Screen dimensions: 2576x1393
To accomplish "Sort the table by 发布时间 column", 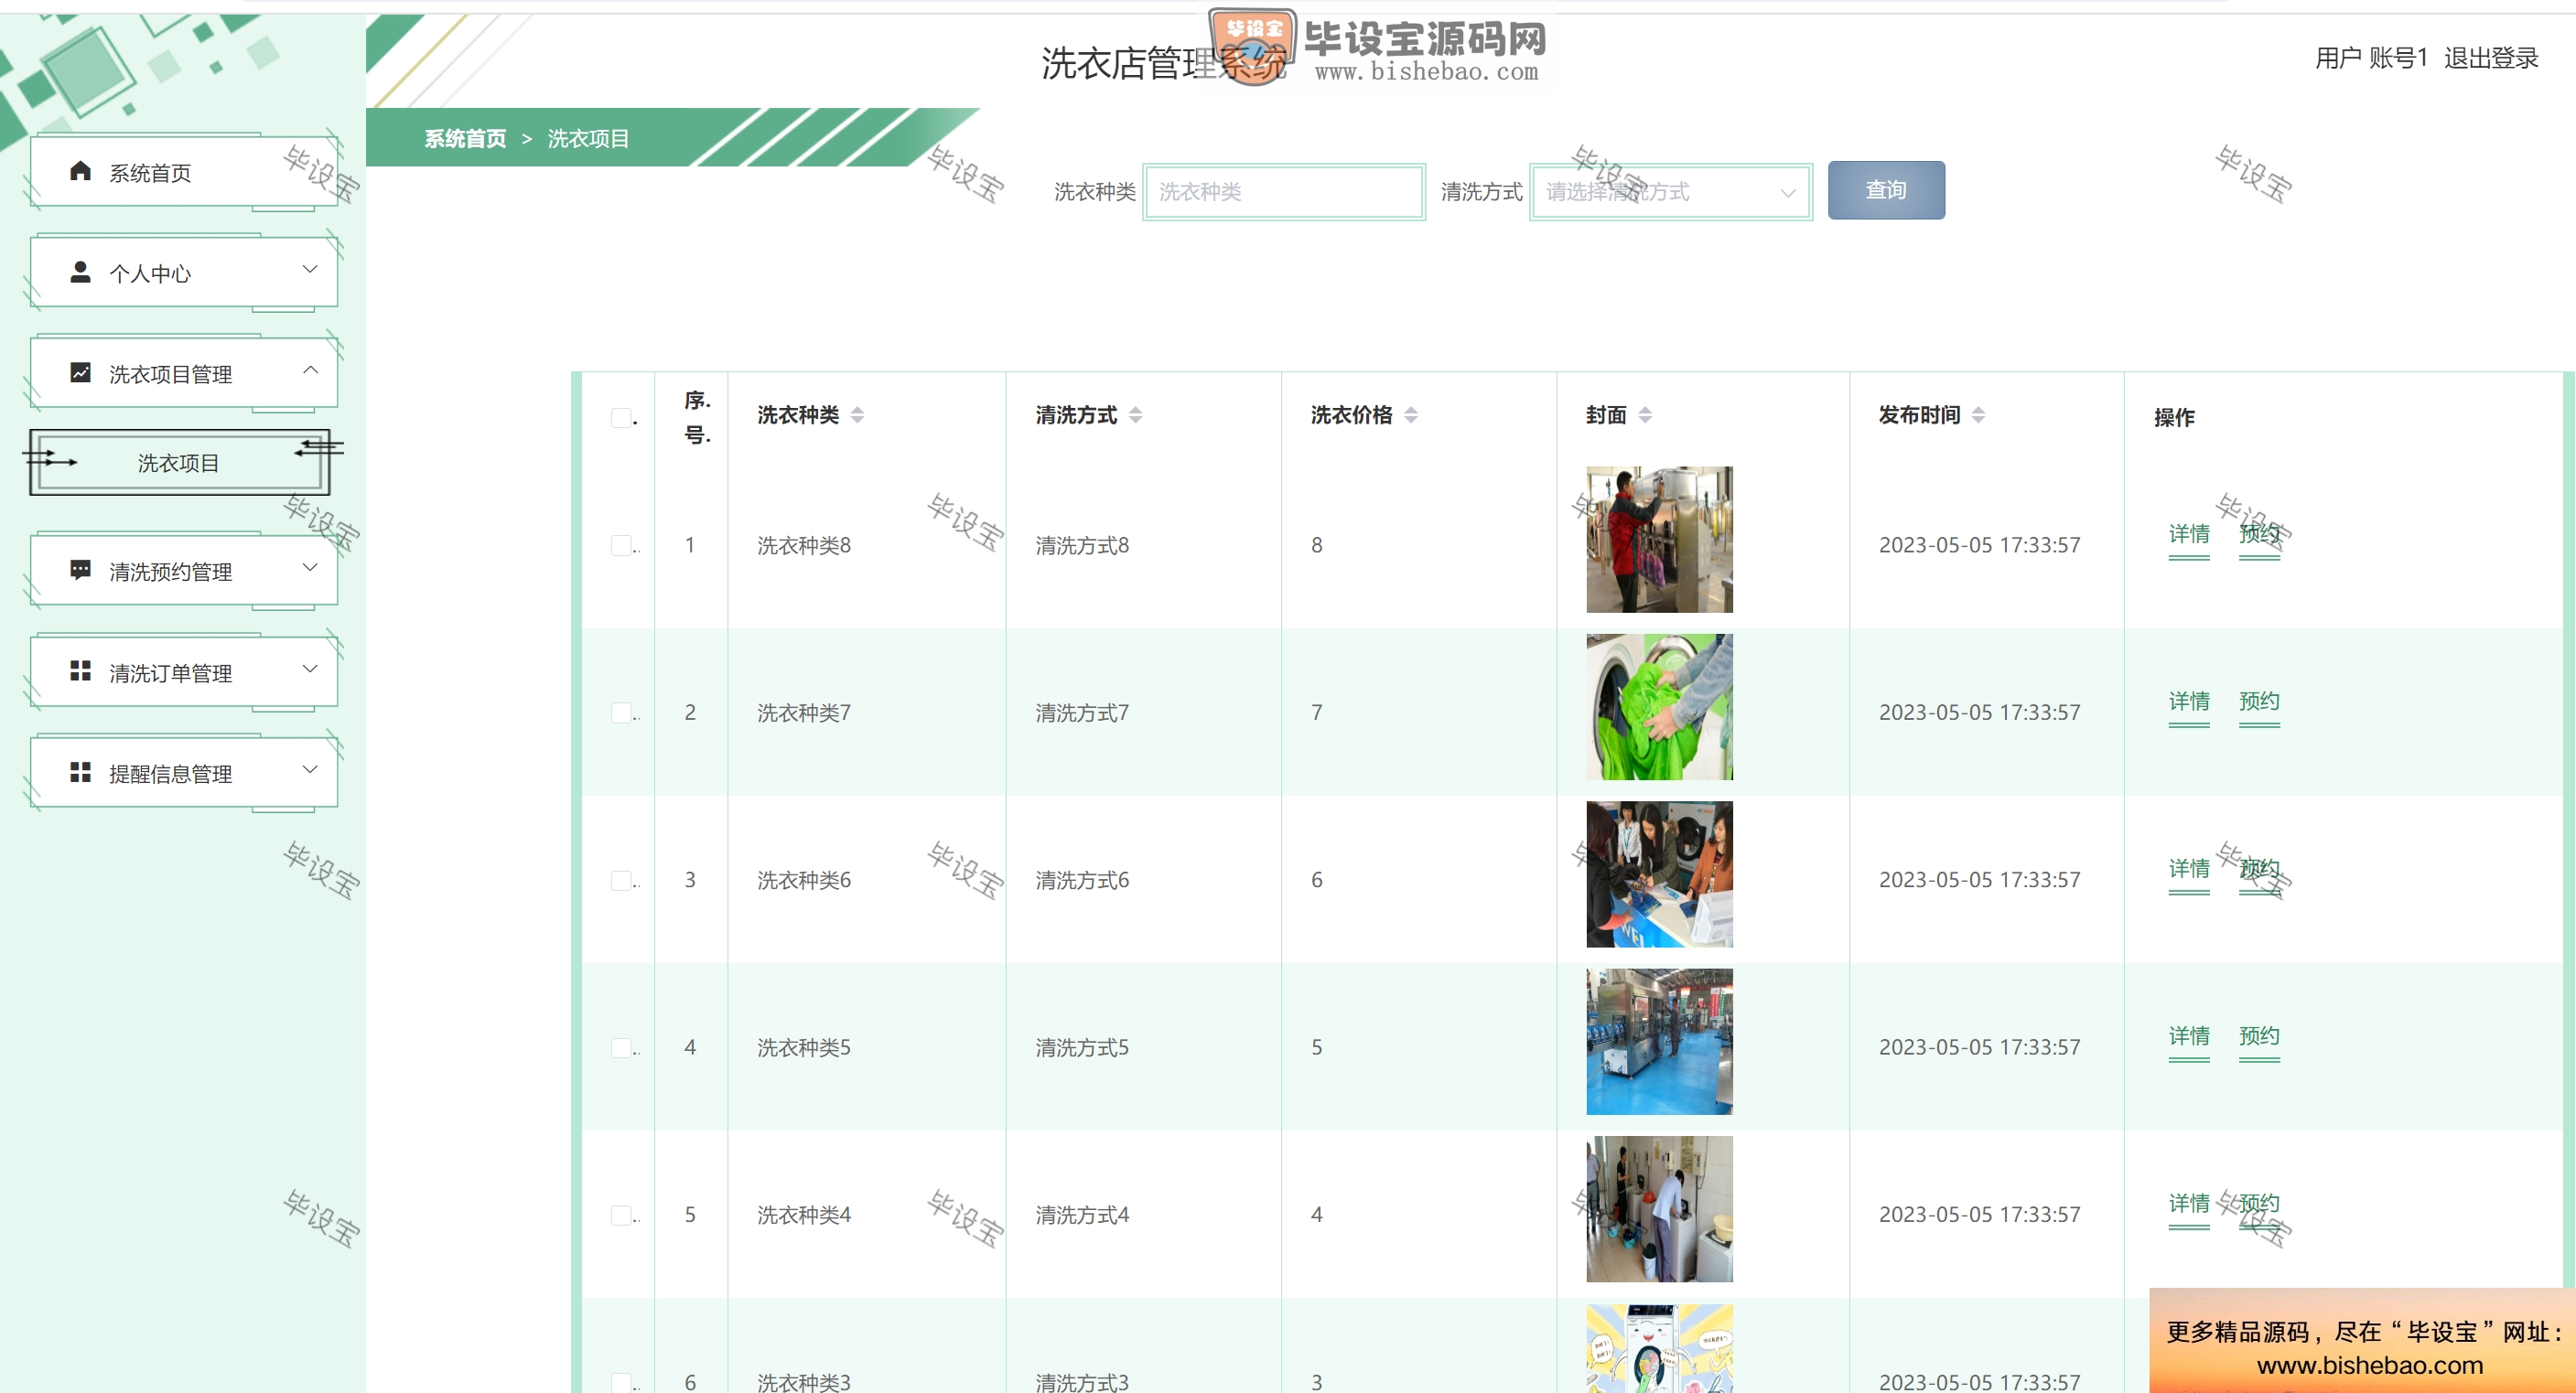I will point(1978,414).
